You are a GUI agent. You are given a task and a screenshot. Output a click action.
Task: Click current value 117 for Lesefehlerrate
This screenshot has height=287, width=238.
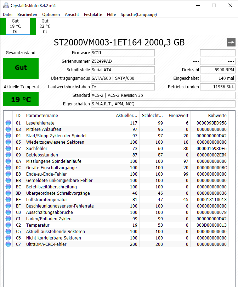point(134,123)
